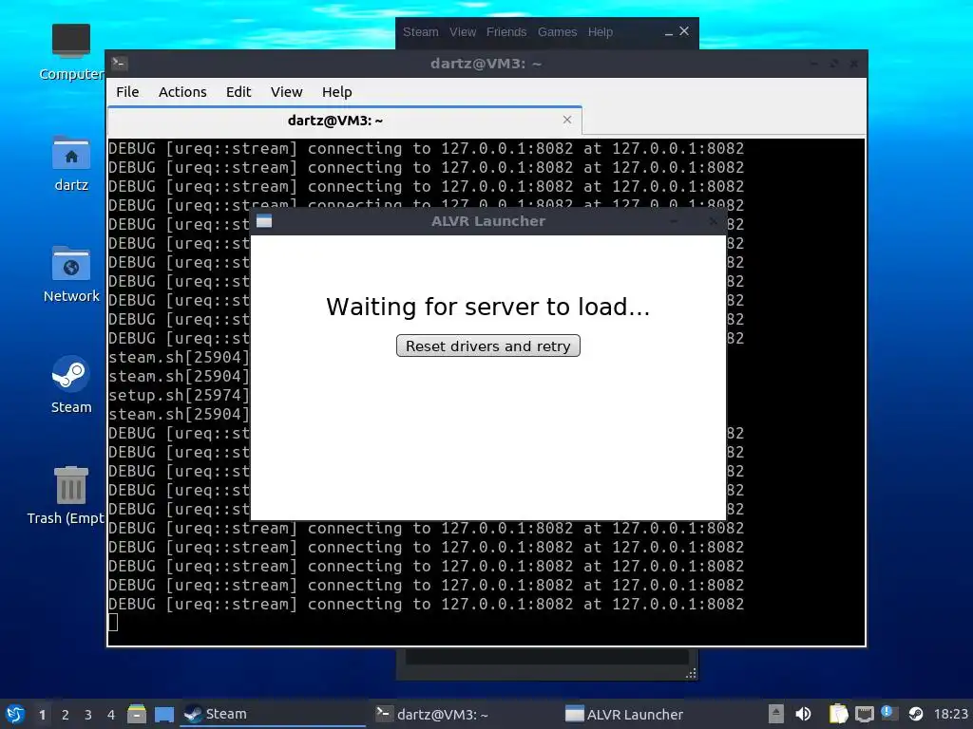
Task: Click the removable media eject tray icon
Action: 775,714
